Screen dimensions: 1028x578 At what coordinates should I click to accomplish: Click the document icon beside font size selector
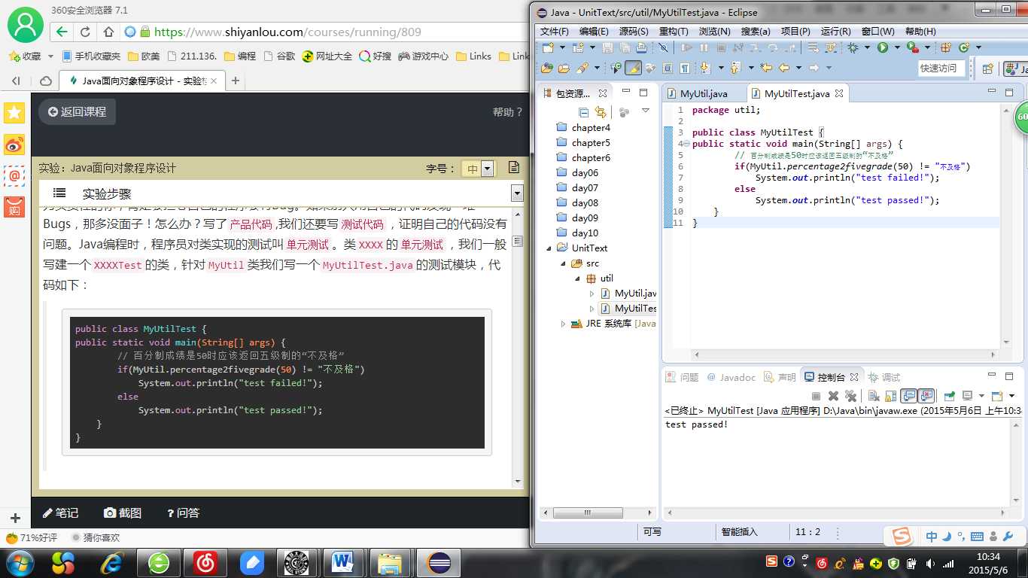pyautogui.click(x=514, y=167)
